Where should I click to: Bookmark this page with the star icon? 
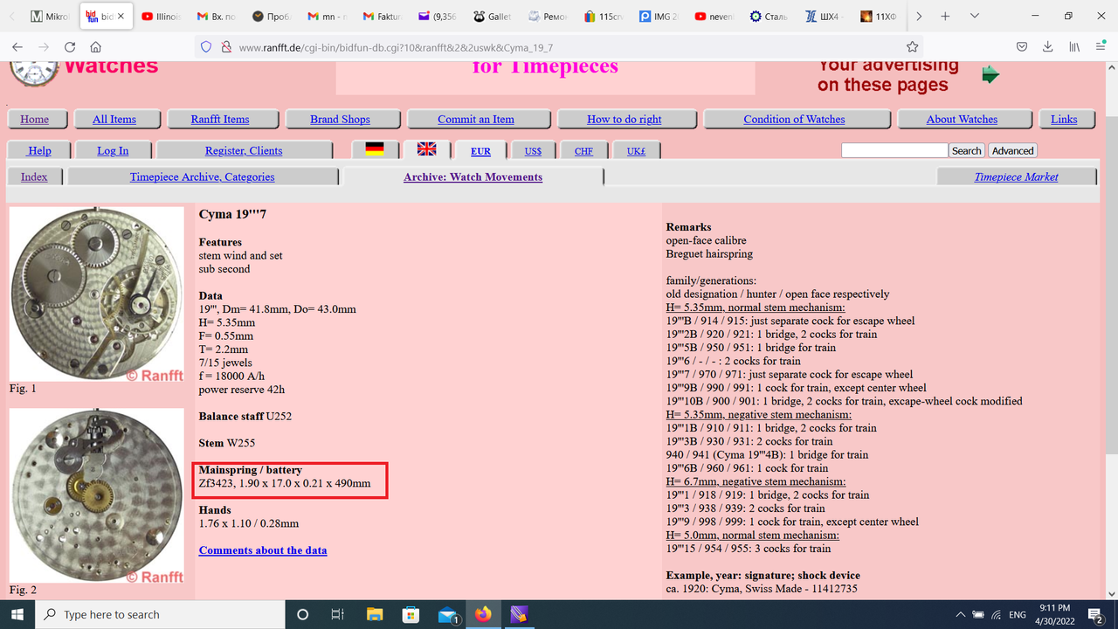pos(912,47)
